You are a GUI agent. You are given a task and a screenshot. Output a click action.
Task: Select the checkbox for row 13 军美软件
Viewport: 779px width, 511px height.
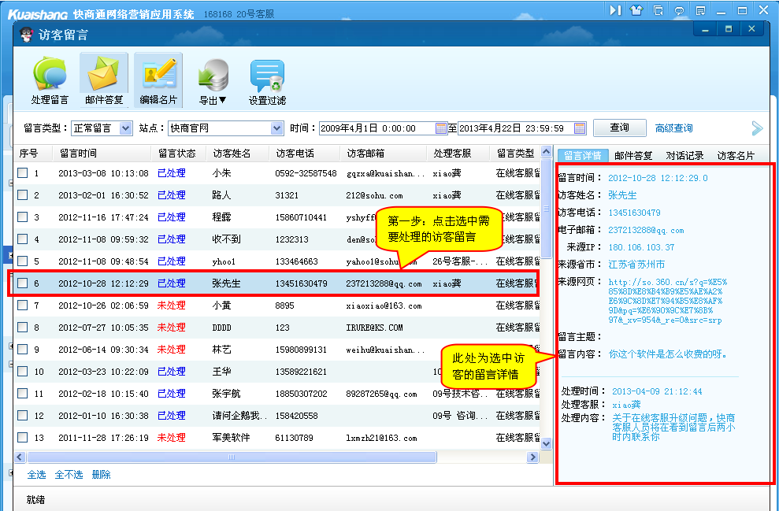coord(23,438)
